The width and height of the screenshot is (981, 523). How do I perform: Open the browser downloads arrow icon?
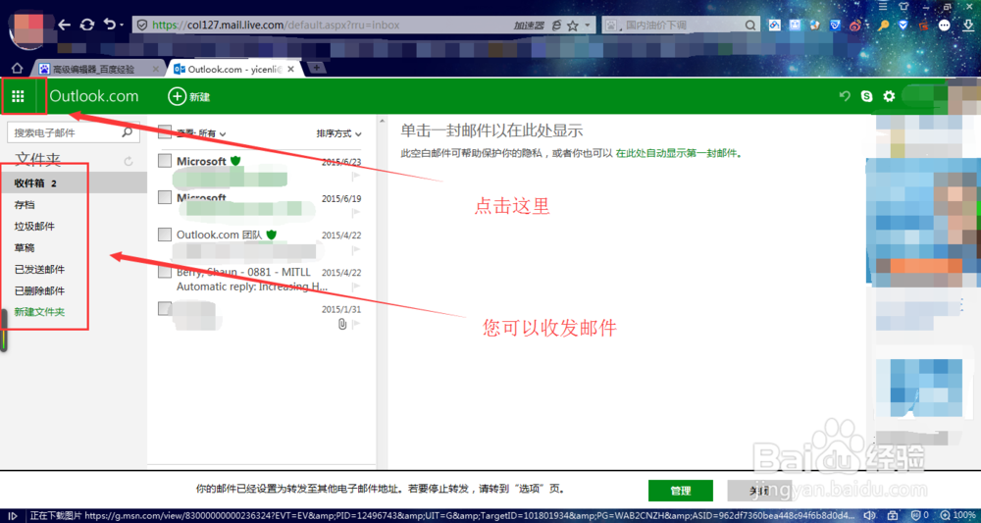tap(968, 26)
